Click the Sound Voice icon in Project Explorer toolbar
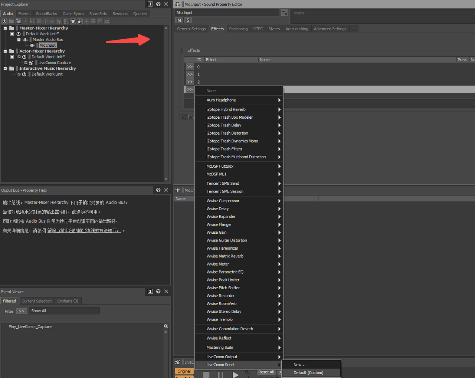Viewport: 475px width, 378px height. click(66, 22)
